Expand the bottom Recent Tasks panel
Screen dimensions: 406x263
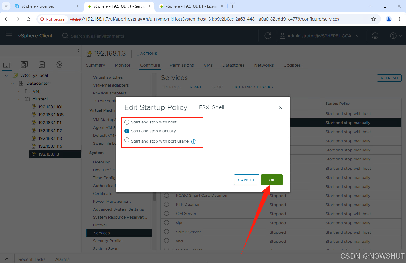click(x=7, y=259)
